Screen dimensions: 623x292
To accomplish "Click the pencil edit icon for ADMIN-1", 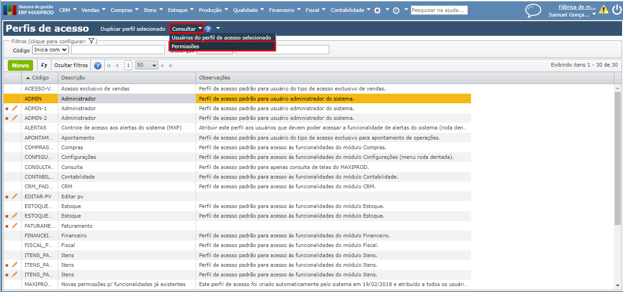I will 14,108.
